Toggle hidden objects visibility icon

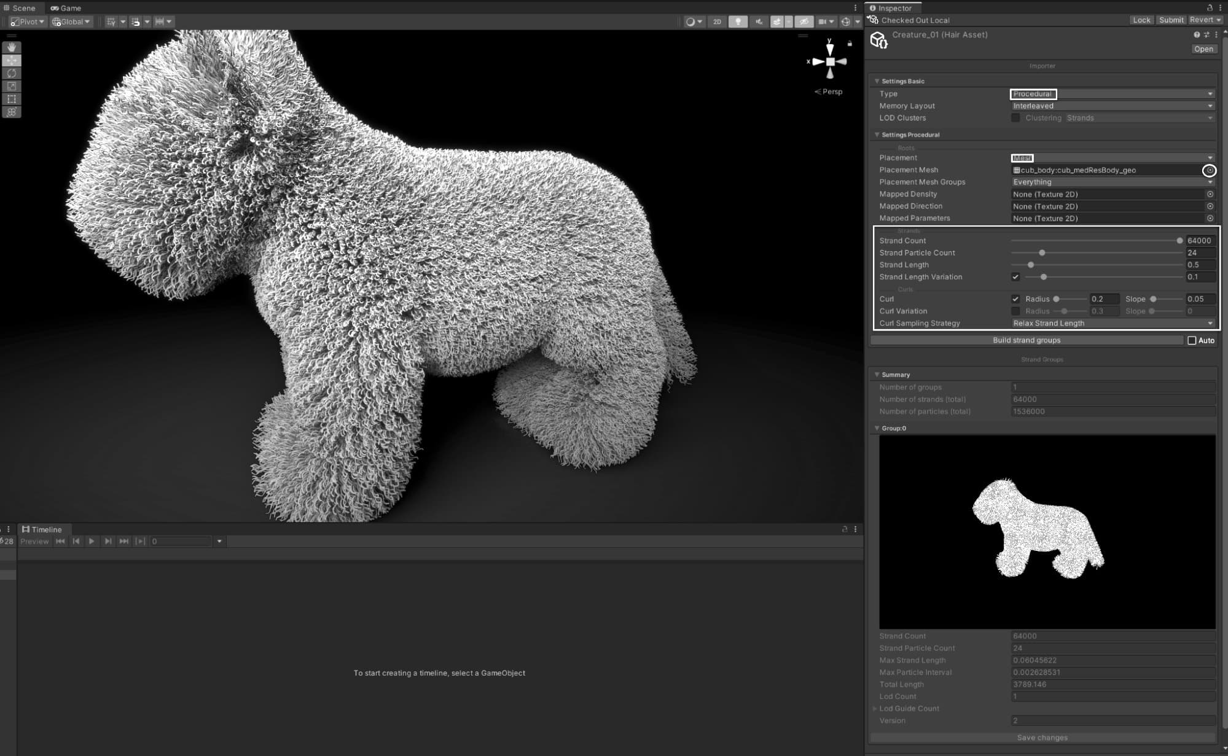coord(804,21)
